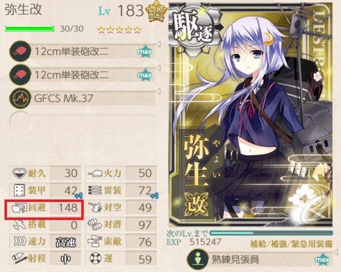Expand arrow beside 熟練見張員 reinforcement slot
The height and width of the screenshot is (272, 341).
336,252
